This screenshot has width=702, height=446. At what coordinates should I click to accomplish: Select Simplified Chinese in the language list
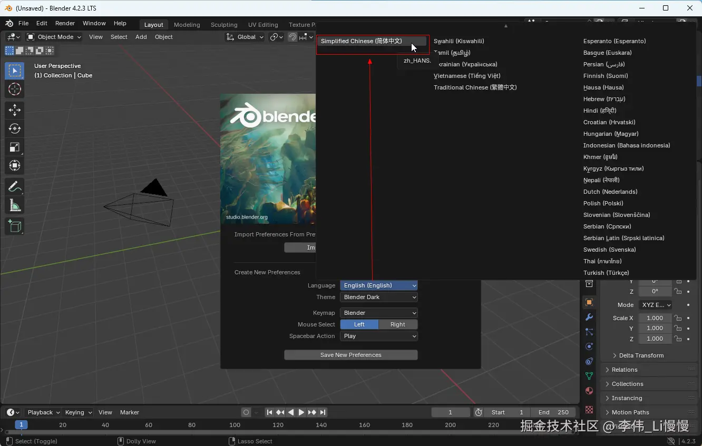(372, 41)
